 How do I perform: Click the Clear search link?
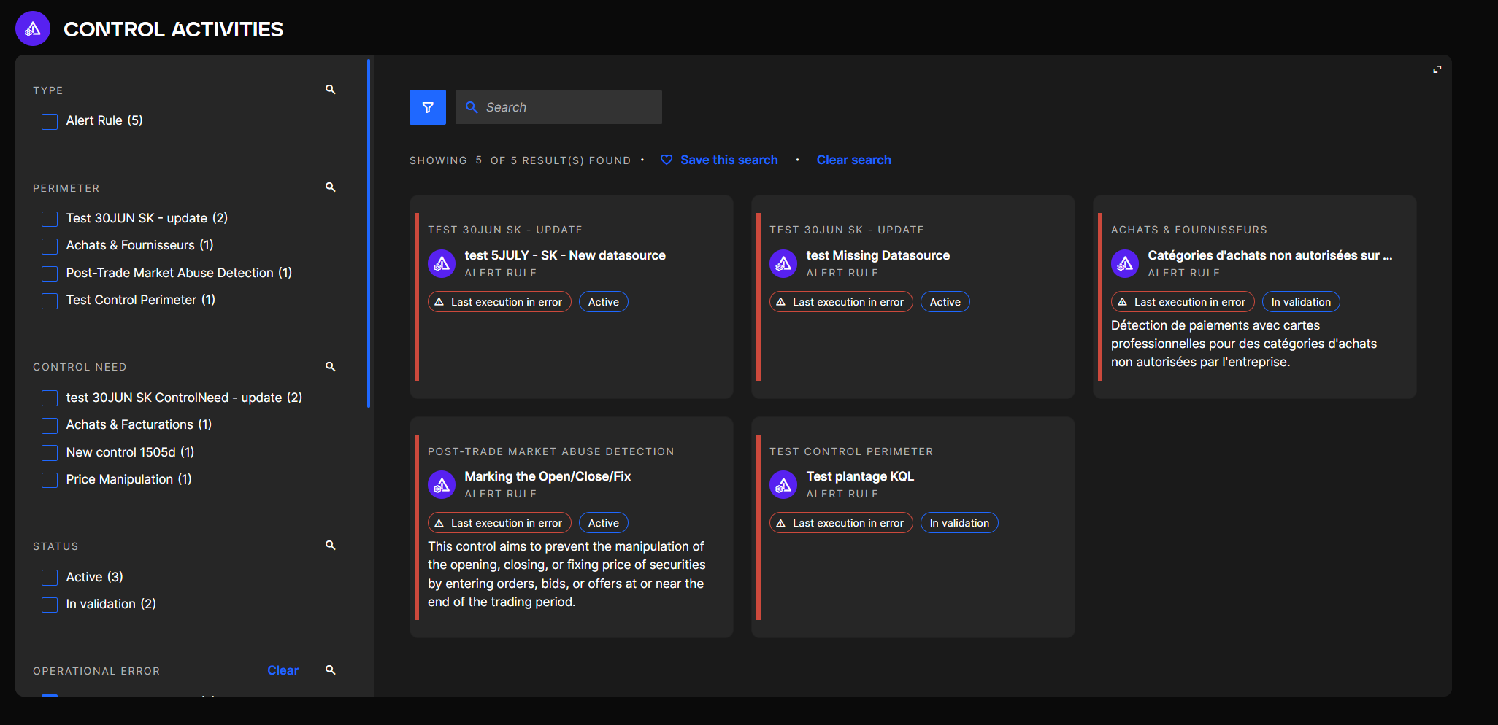[x=853, y=160]
